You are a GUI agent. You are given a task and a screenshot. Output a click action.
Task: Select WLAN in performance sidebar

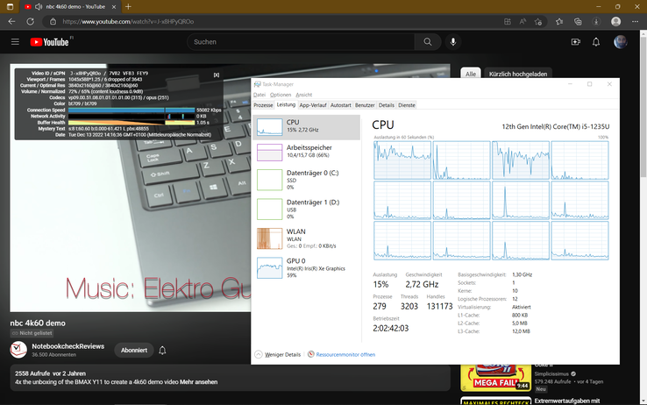tap(306, 238)
